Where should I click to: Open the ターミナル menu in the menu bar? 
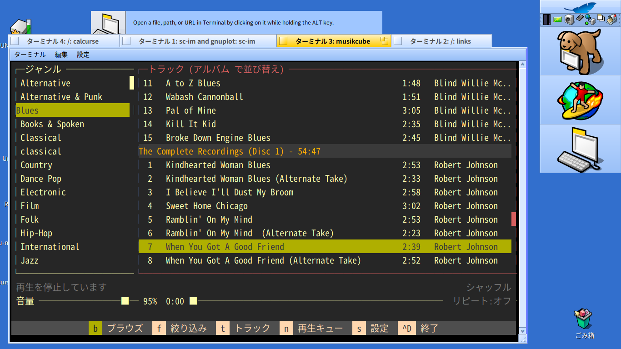[30, 55]
